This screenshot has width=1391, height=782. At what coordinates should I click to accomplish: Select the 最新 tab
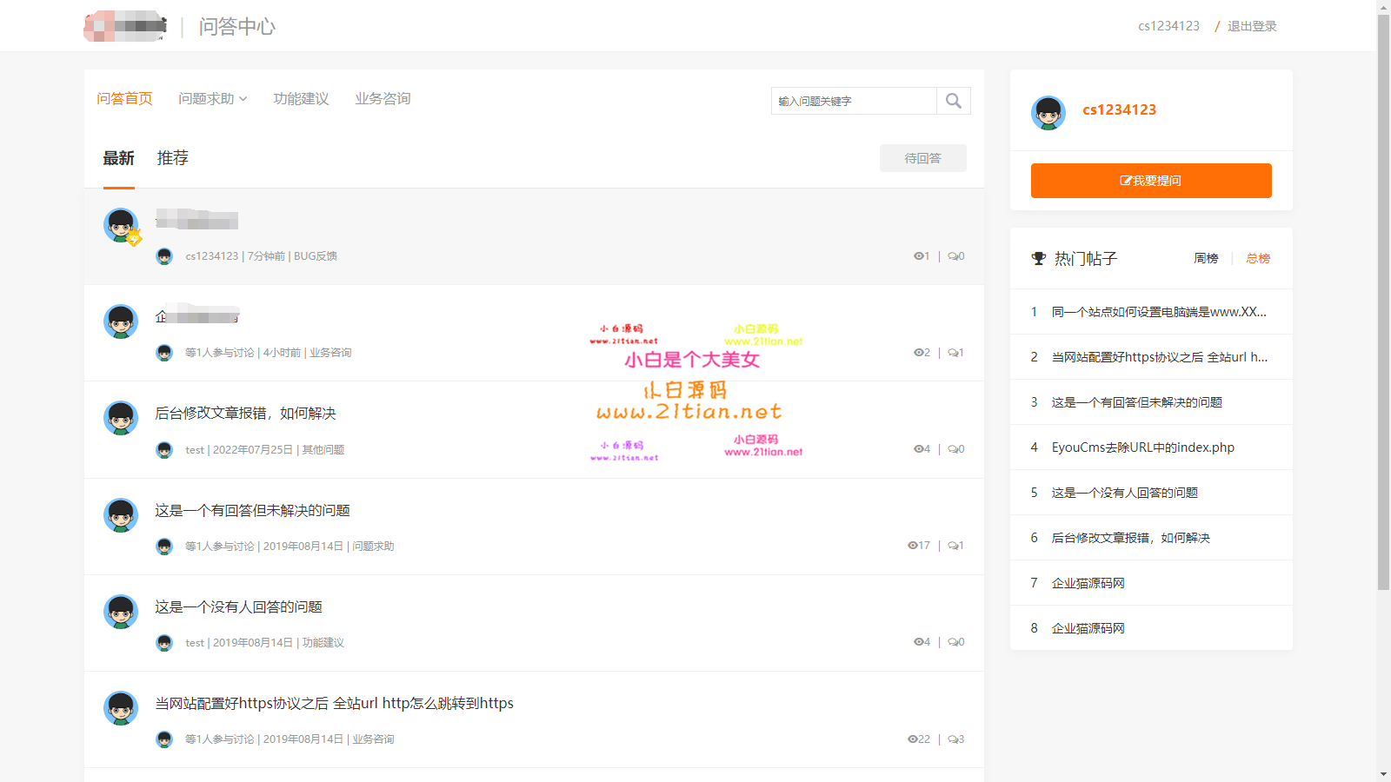click(x=118, y=158)
